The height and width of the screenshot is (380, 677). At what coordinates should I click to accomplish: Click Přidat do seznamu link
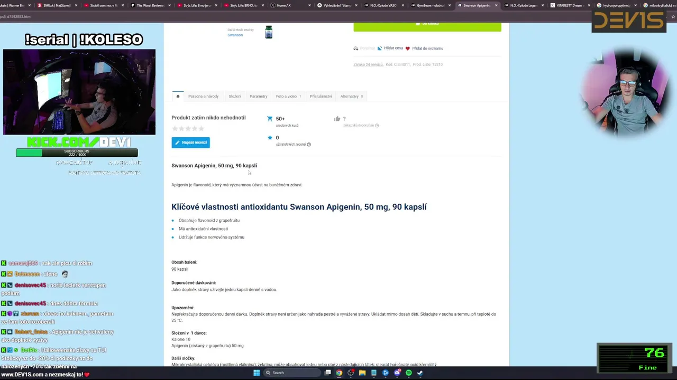pyautogui.click(x=427, y=48)
